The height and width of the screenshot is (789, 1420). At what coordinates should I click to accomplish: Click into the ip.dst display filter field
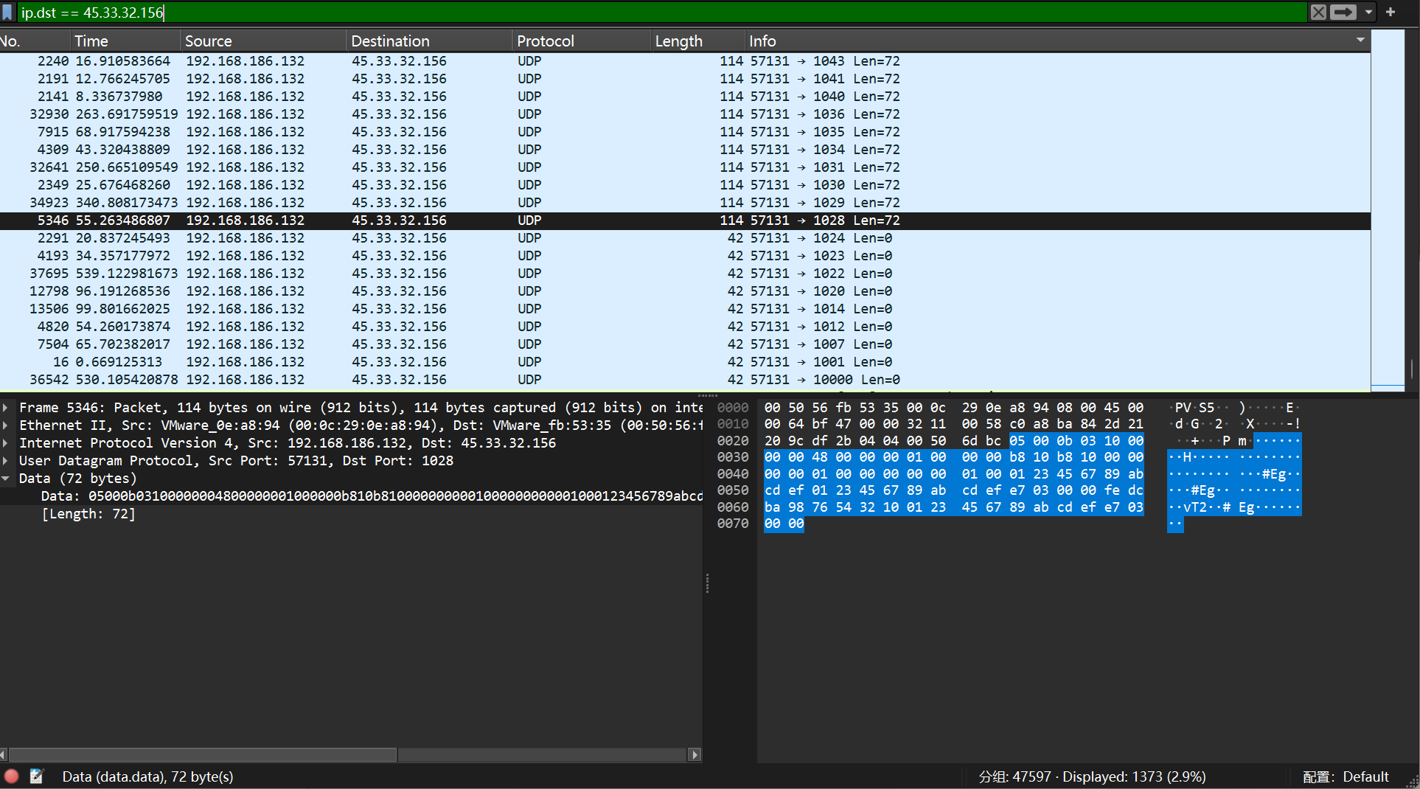point(664,13)
